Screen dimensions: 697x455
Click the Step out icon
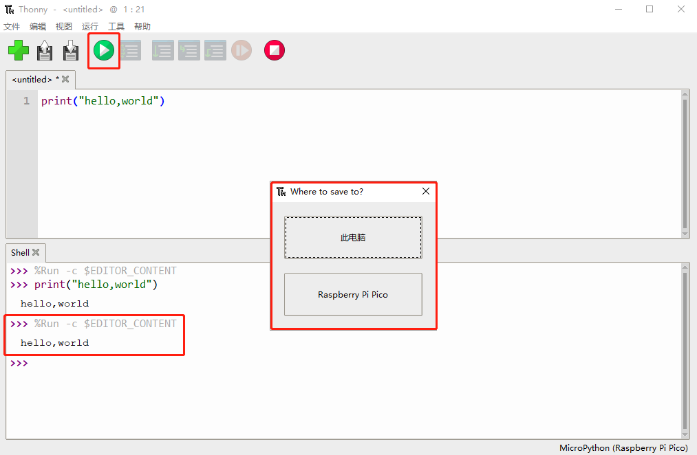coord(215,50)
